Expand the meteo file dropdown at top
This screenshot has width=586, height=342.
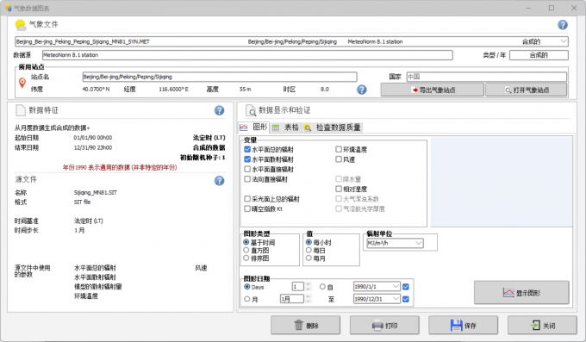[x=564, y=41]
